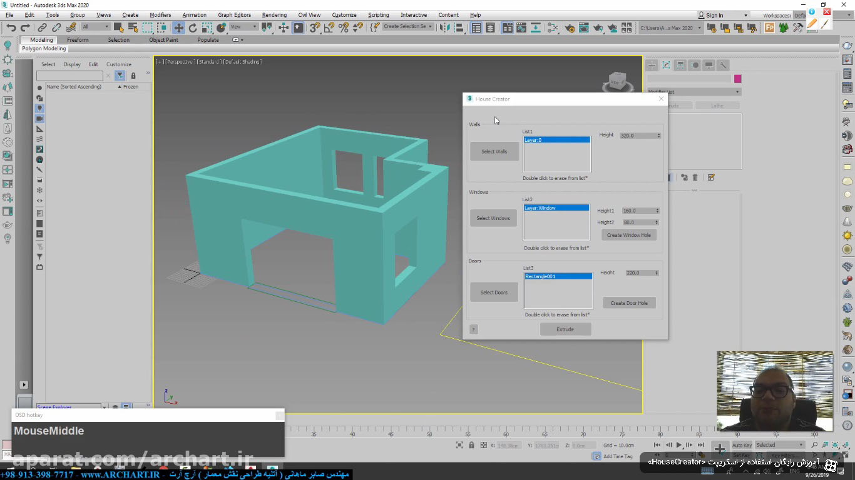
Task: Open the selection filter All dropdown
Action: point(96,27)
